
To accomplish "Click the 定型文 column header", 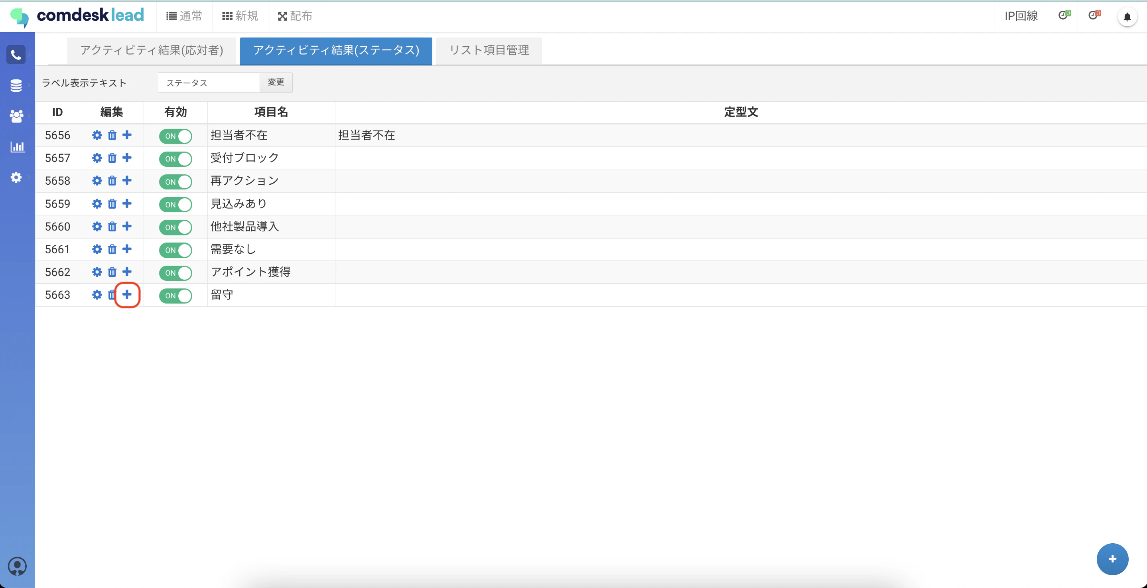I will tap(741, 112).
